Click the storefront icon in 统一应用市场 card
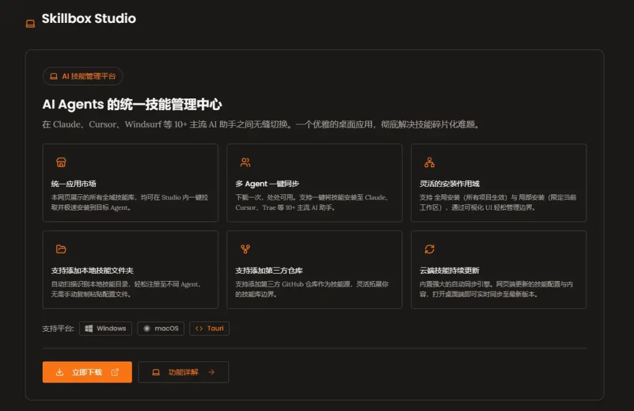The height and width of the screenshot is (411, 634). (x=61, y=163)
